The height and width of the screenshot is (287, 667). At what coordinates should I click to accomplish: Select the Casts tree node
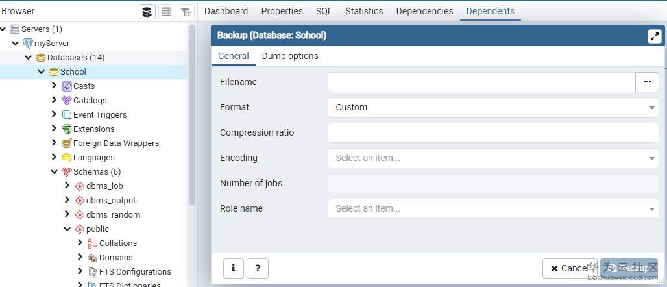tap(84, 86)
